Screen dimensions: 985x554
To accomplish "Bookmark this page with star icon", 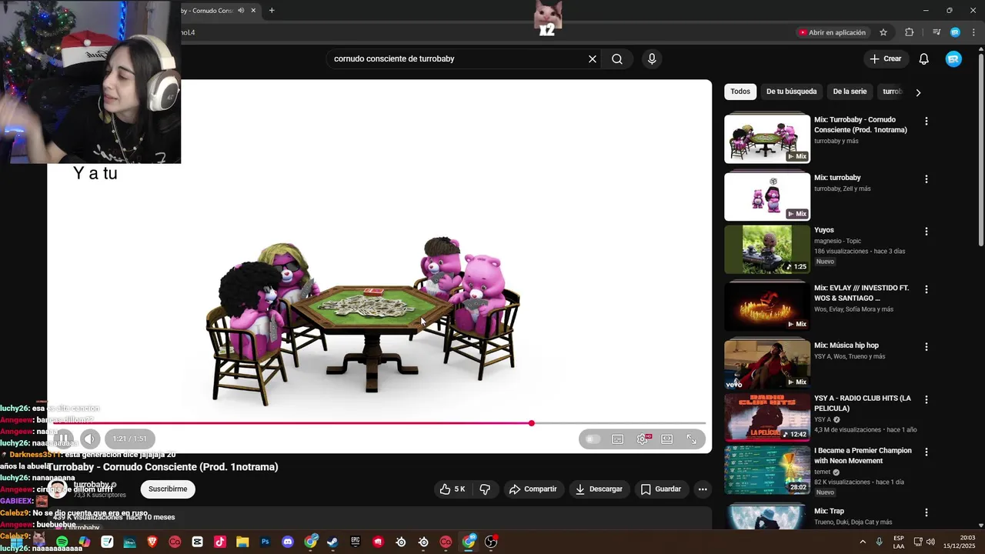I will (x=883, y=32).
